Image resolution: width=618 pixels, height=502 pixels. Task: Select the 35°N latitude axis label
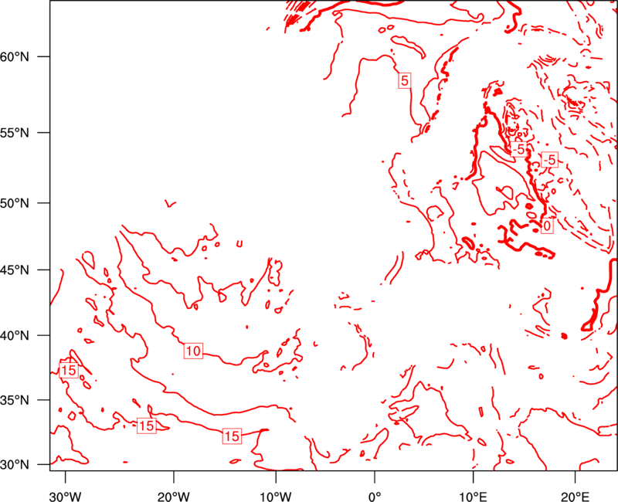pos(15,400)
